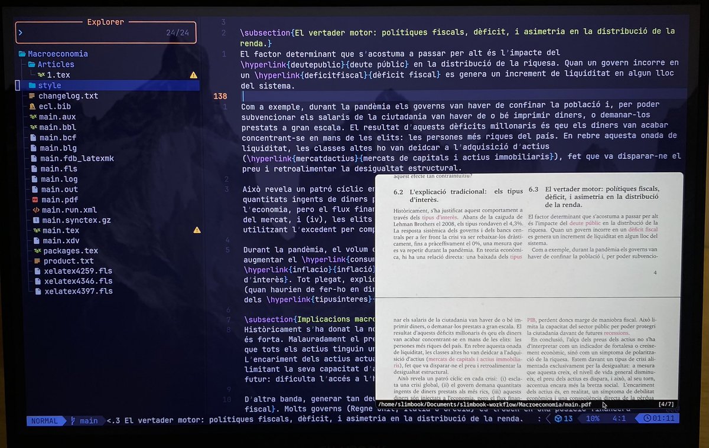
Task: Click the file icon of xelatex4397.fls
Action: [x=38, y=291]
